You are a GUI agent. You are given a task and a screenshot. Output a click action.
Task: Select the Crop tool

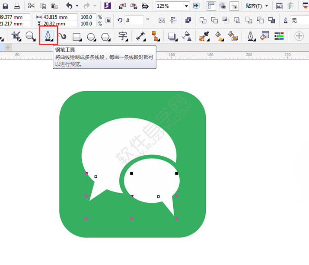(16, 36)
